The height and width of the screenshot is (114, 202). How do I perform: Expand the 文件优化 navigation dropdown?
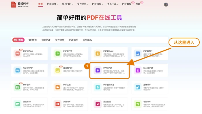coord(83,4)
